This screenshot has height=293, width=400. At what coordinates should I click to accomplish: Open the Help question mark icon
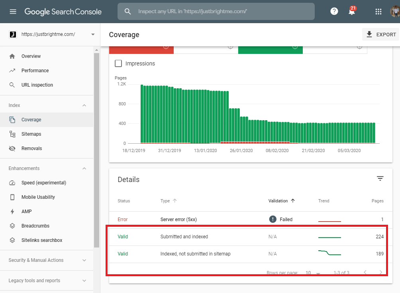[334, 11]
